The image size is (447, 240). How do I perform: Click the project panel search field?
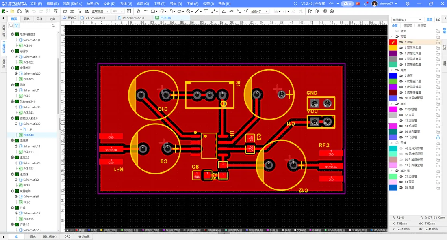click(35, 26)
